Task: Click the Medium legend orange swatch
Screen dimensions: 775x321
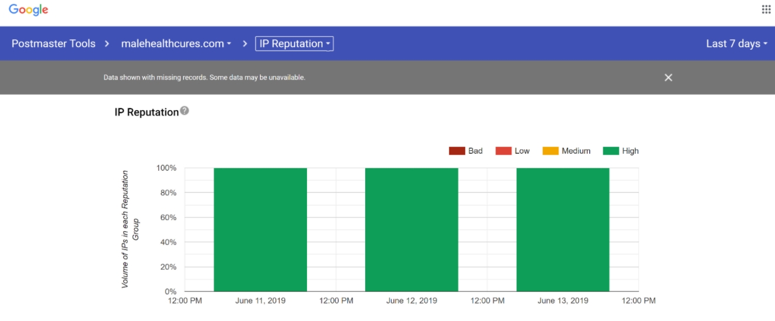Action: coord(550,151)
